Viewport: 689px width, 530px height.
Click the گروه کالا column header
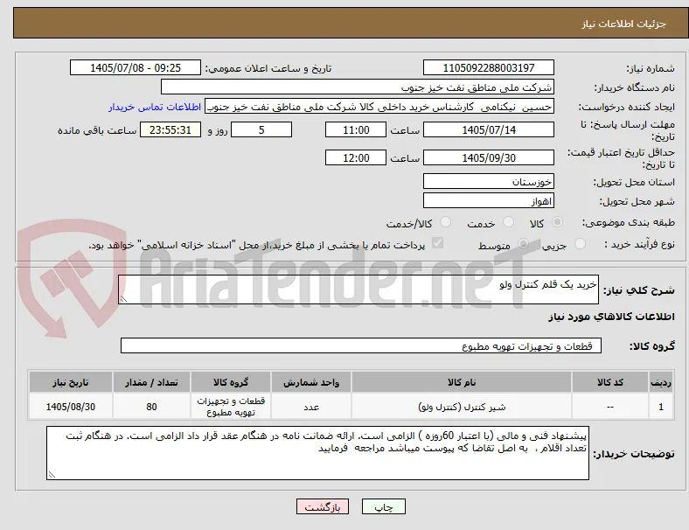pyautogui.click(x=231, y=382)
